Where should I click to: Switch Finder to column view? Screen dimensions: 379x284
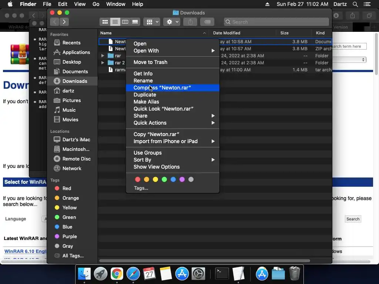click(x=125, y=22)
